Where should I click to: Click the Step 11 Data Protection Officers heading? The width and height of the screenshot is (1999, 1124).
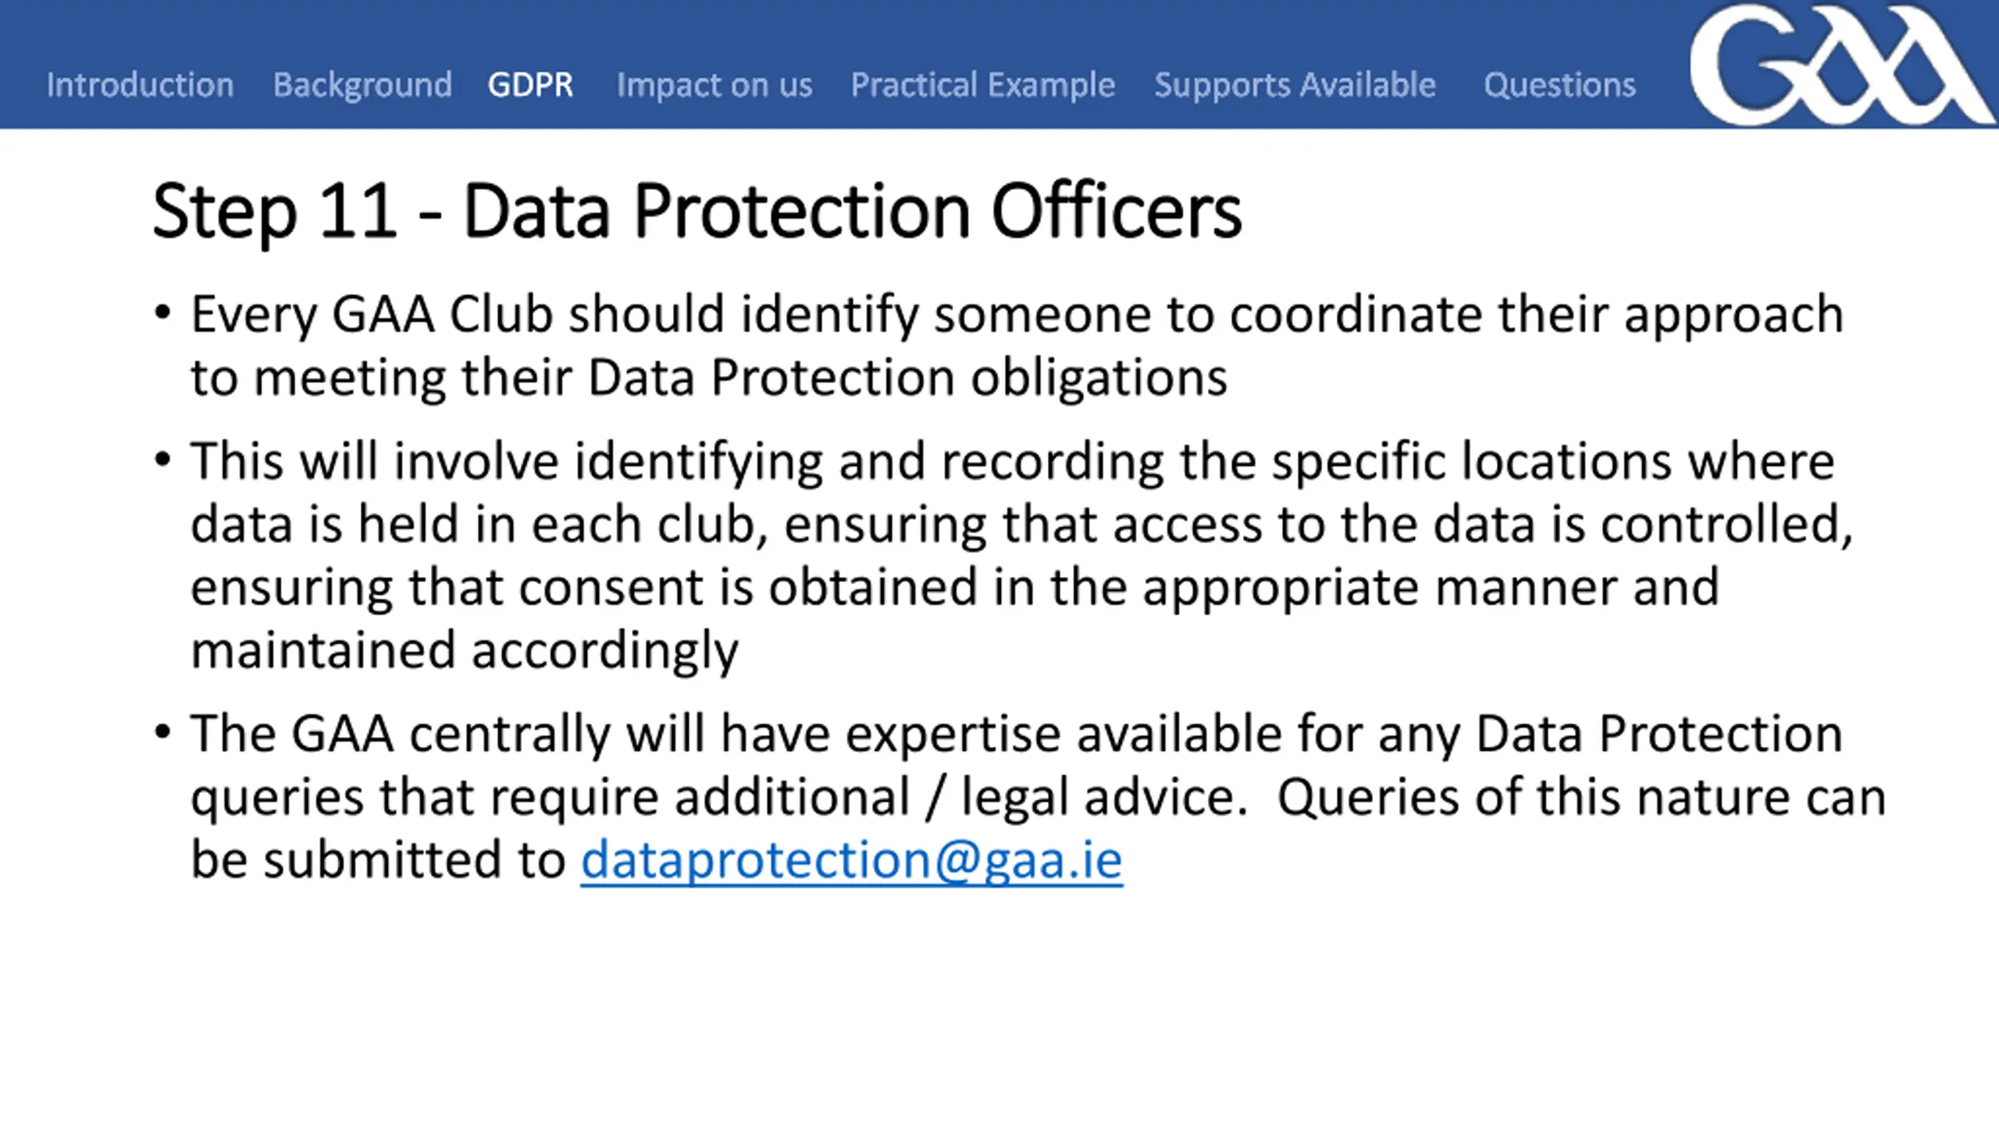click(x=697, y=211)
